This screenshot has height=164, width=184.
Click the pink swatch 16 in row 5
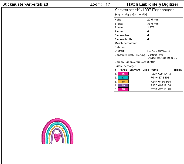coord(123,89)
